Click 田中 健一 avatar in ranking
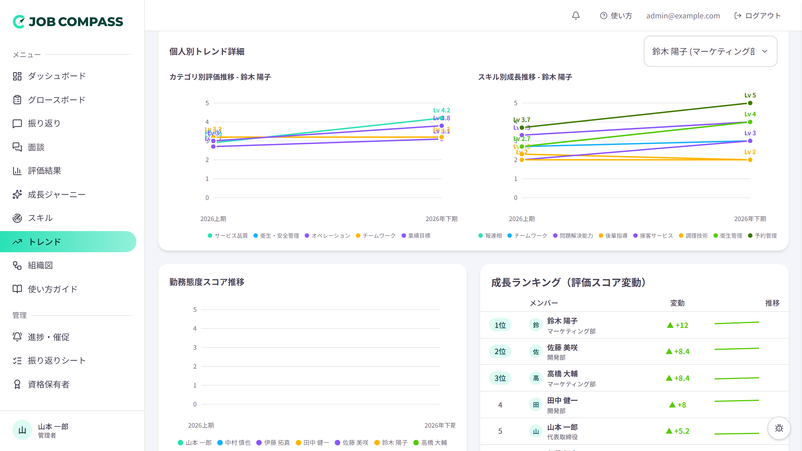This screenshot has width=802, height=451. coord(536,405)
